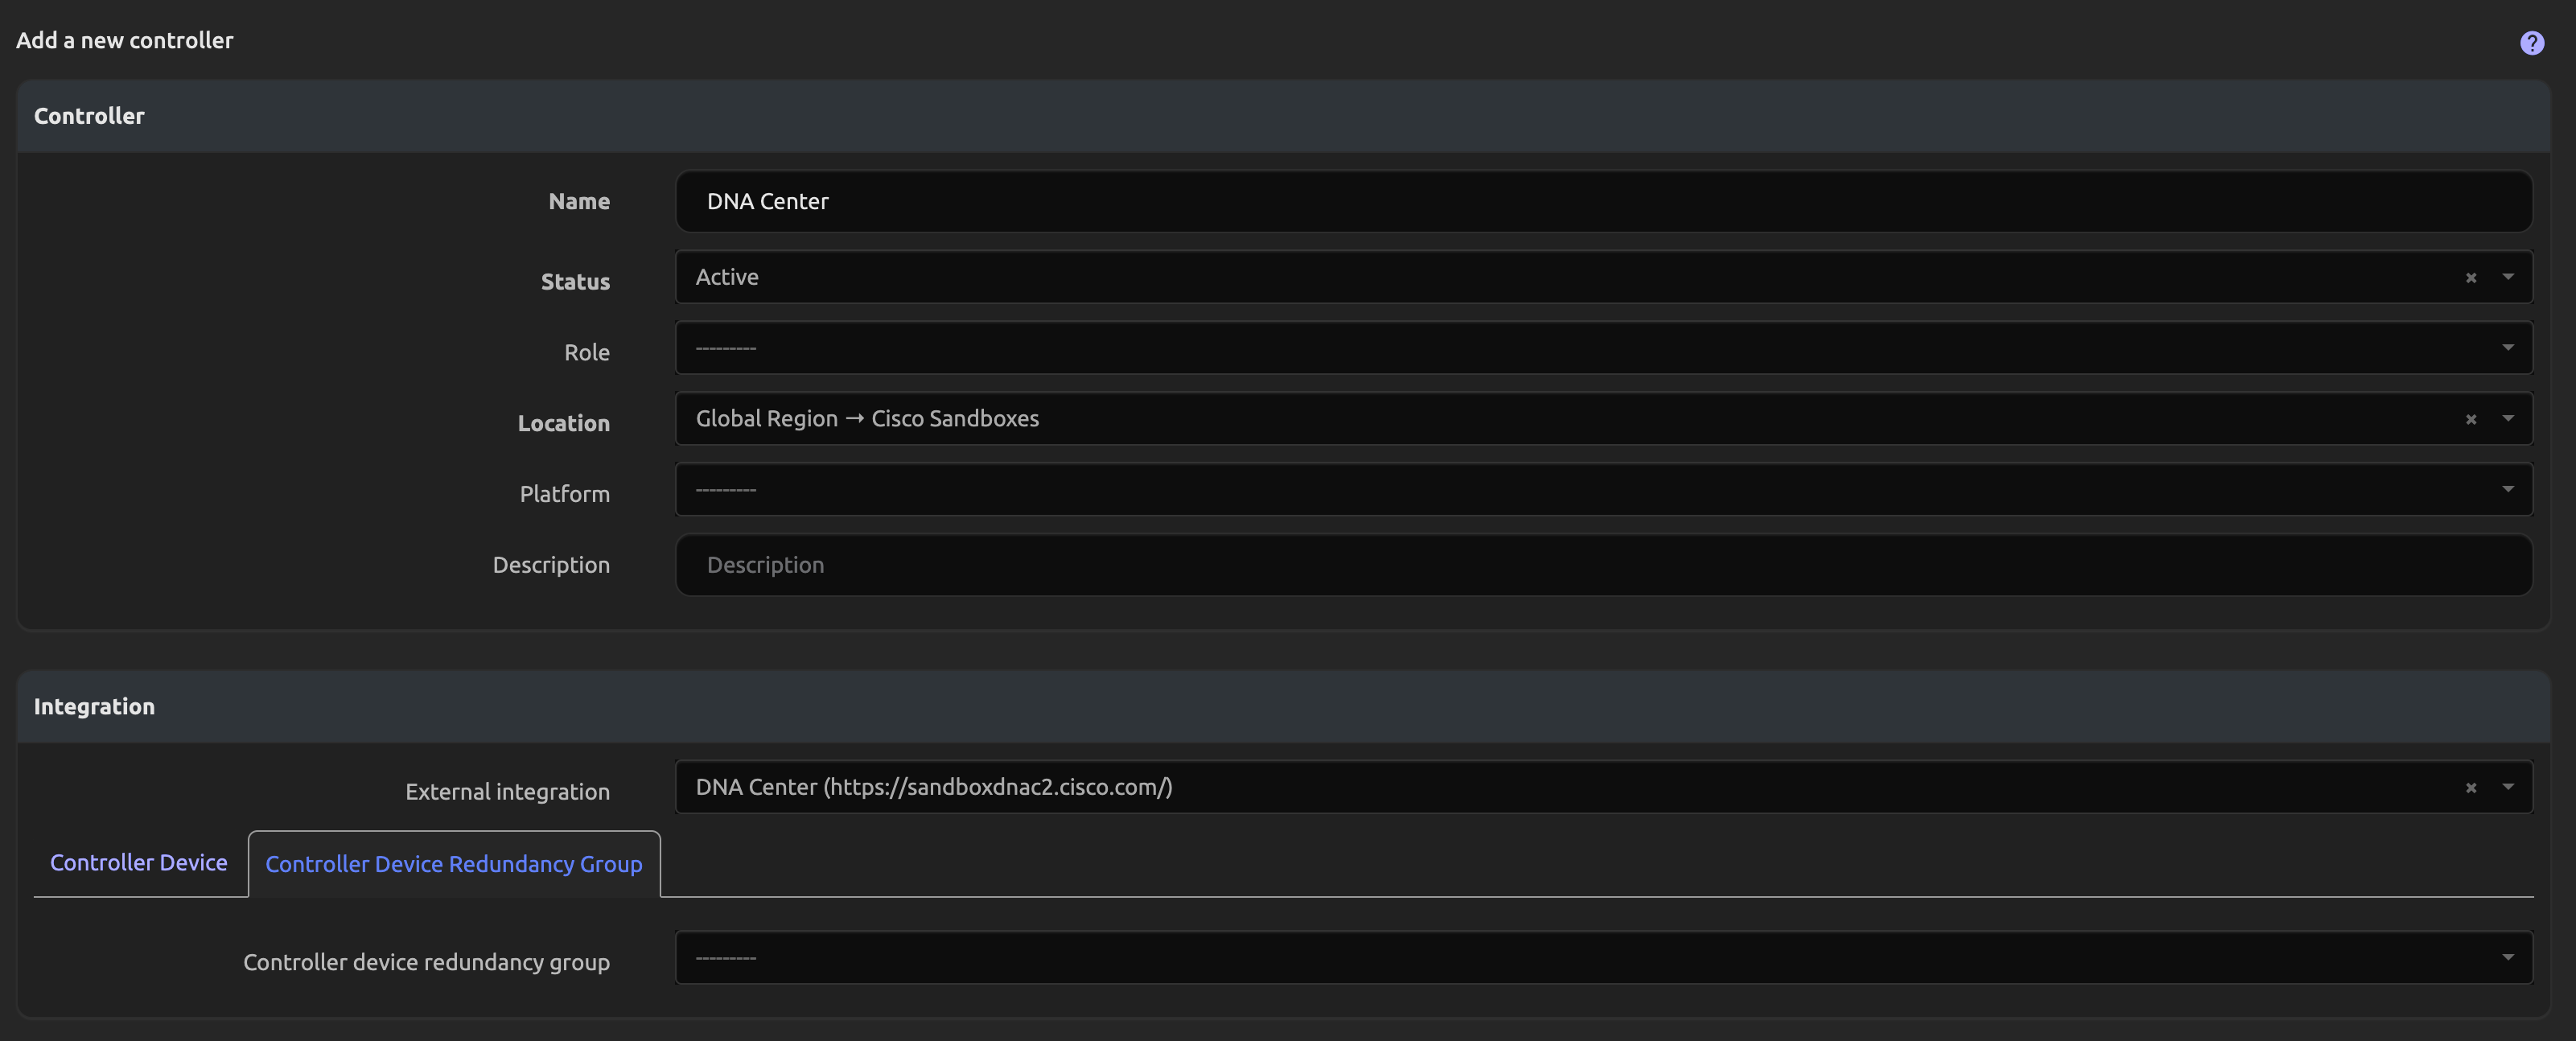The width and height of the screenshot is (2576, 1041).
Task: Click the Integration section header
Action: point(94,707)
